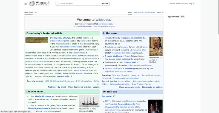This screenshot has height=113, width=219.
Task: Open the View history tab
Action: [150, 12]
